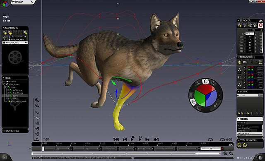The image size is (265, 161).
Task: Play with zoom preview button
Action: click(140, 138)
